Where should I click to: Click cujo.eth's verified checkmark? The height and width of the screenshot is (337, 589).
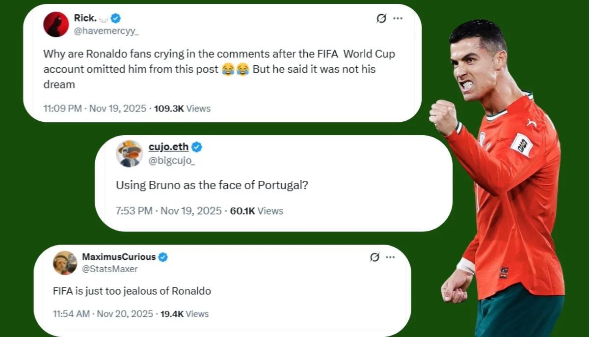pos(197,146)
